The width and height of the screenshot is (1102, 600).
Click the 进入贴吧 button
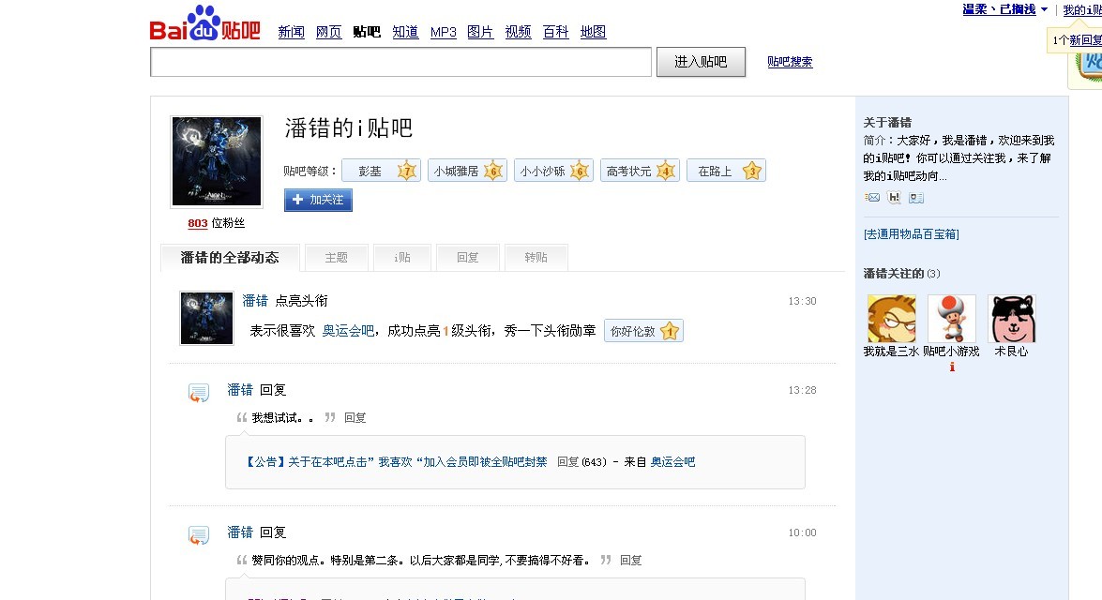coord(701,62)
